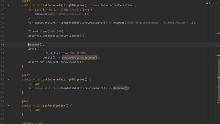Click the string "EnqueueDequeue" on line 38
The height and width of the screenshot is (124, 220).
pyautogui.click(x=69, y=14)
